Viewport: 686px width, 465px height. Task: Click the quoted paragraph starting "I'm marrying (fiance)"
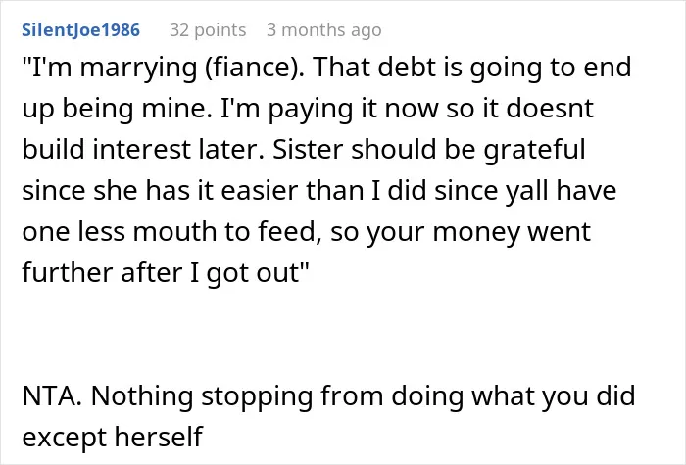pyautogui.click(x=326, y=170)
